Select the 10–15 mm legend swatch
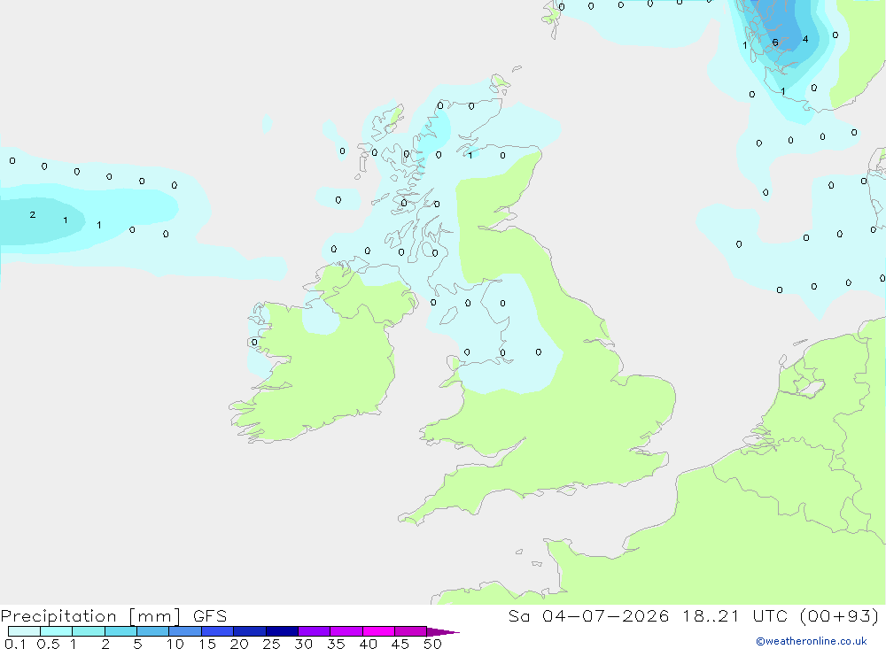The width and height of the screenshot is (886, 649). pyautogui.click(x=185, y=631)
